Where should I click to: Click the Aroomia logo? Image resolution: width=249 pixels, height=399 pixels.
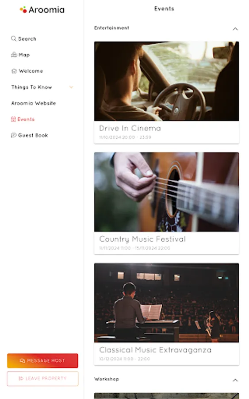[x=42, y=10]
